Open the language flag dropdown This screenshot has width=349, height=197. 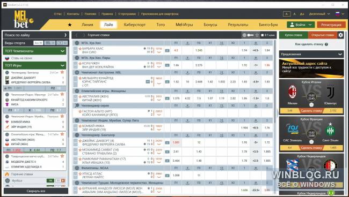(339, 14)
